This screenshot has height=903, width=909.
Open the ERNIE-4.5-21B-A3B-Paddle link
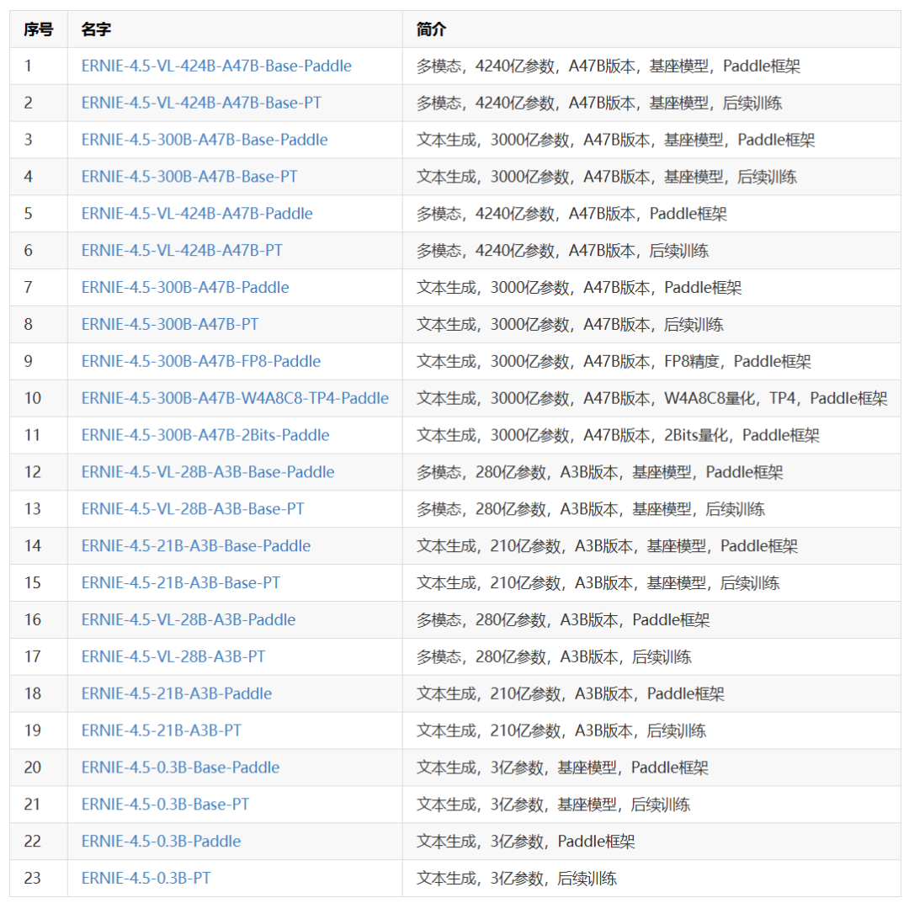coord(177,693)
